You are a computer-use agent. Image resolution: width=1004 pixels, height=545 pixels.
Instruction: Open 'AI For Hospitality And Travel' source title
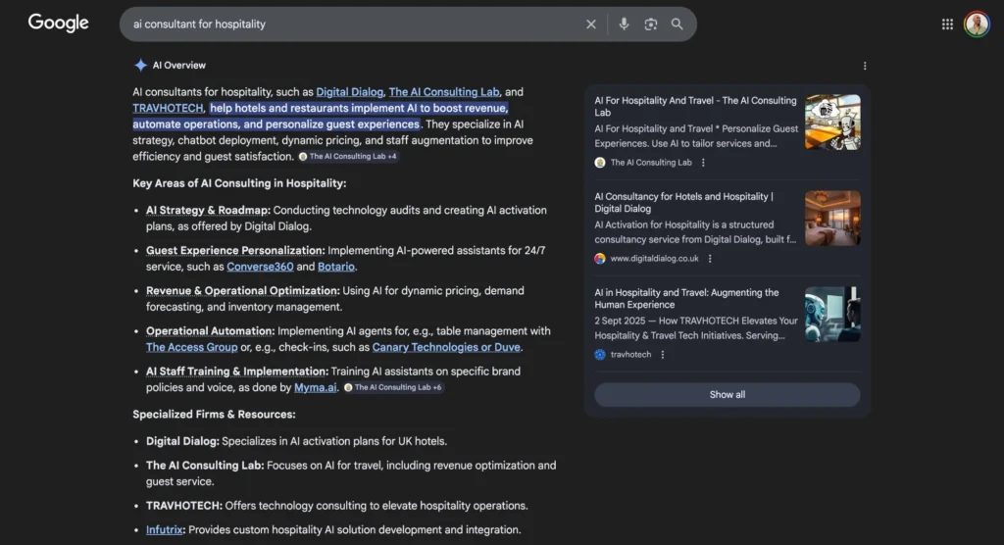click(695, 106)
